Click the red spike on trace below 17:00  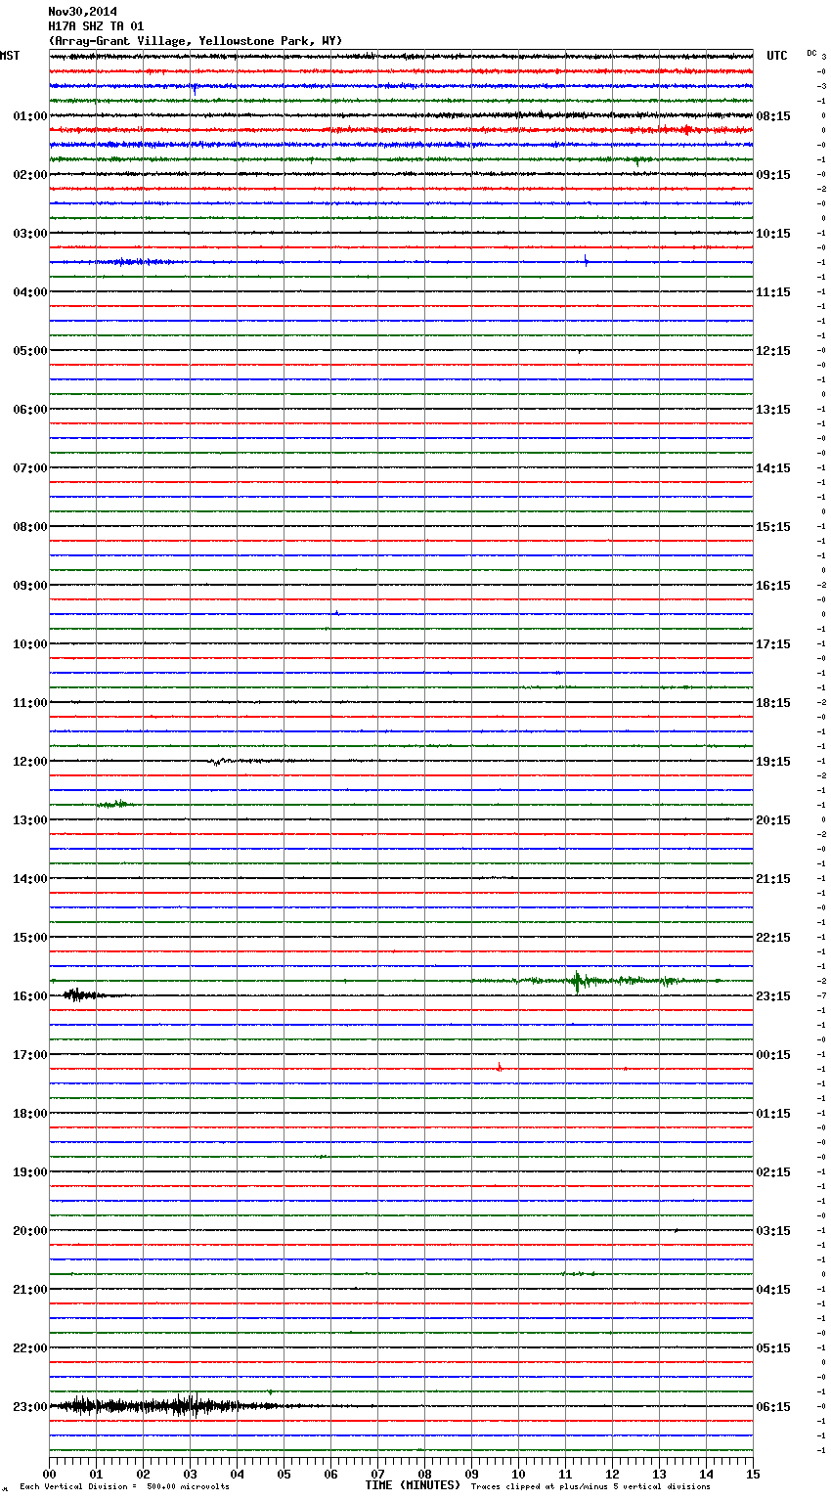pos(499,1068)
